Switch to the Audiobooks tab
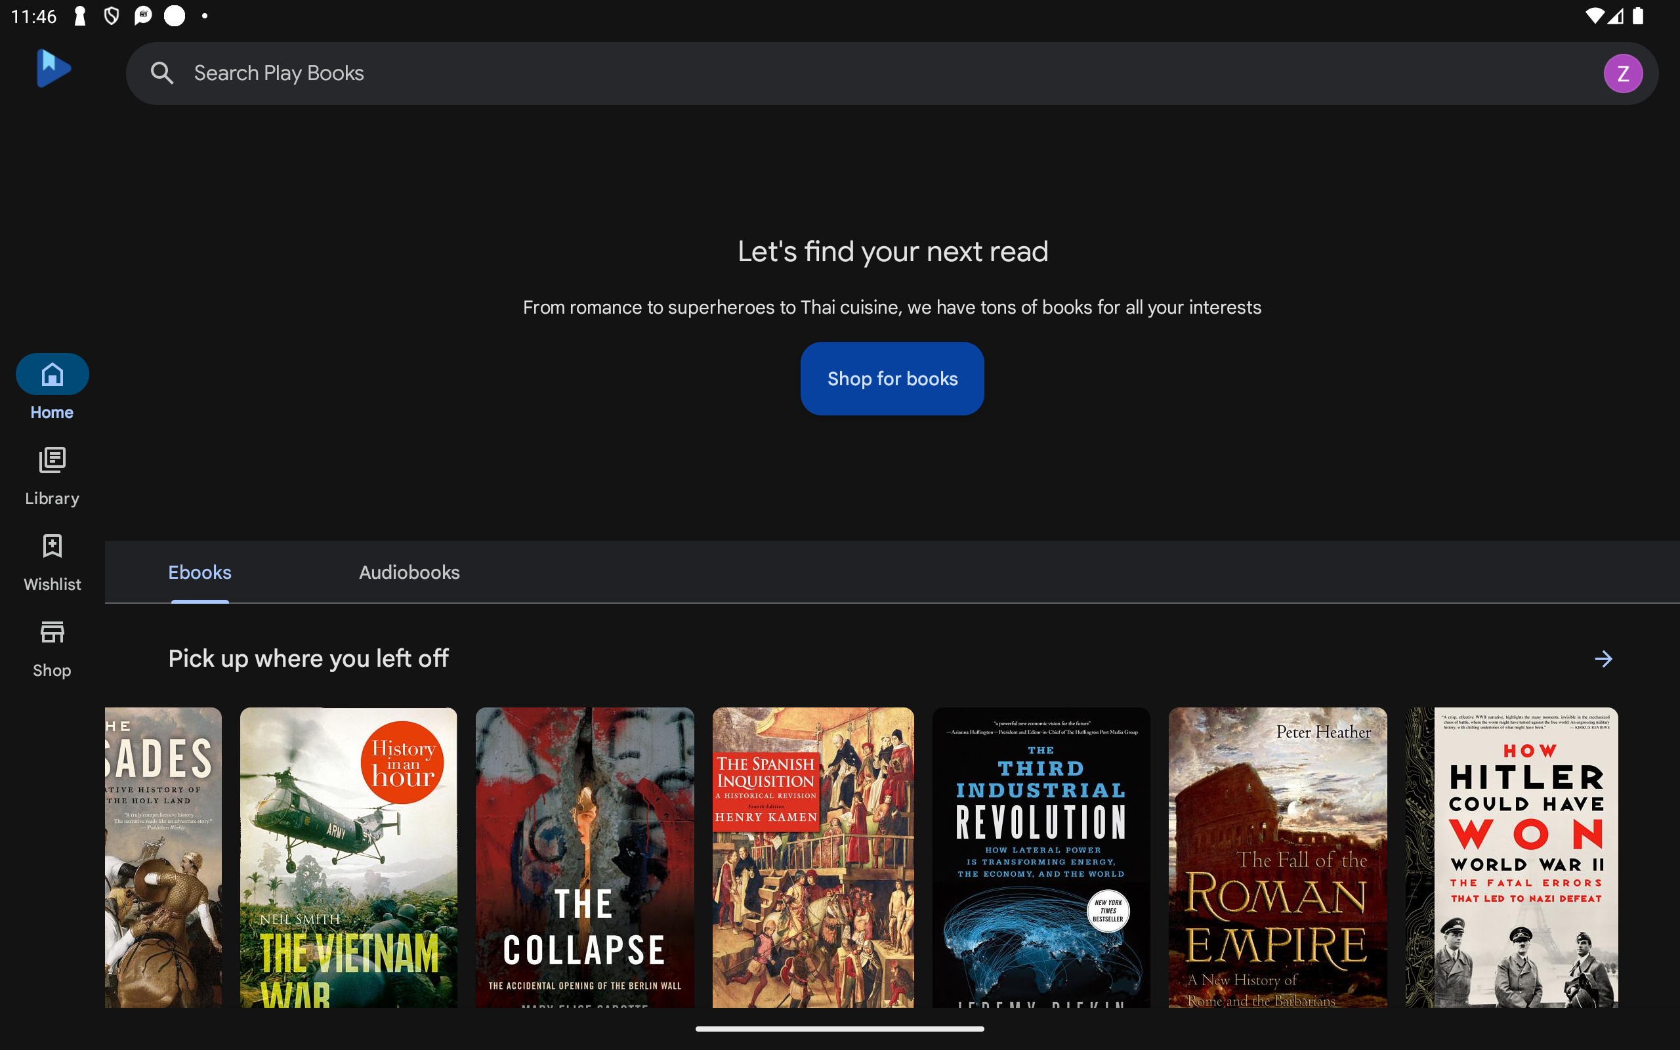This screenshot has height=1050, width=1680. pos(409,572)
